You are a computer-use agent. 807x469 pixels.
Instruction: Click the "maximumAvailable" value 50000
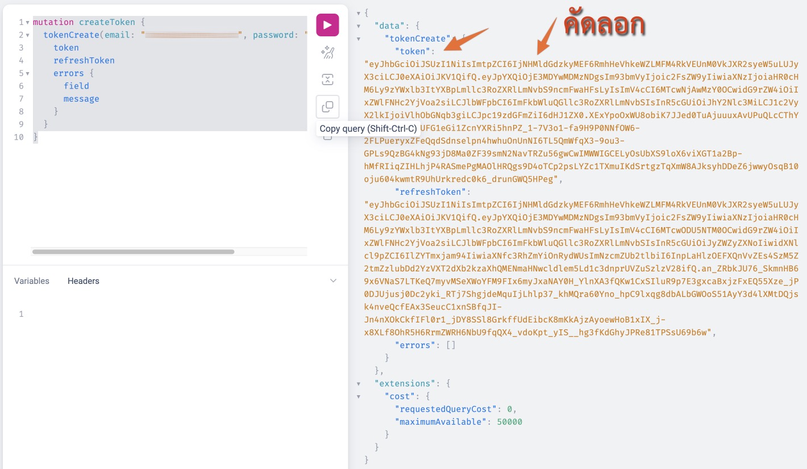click(508, 422)
